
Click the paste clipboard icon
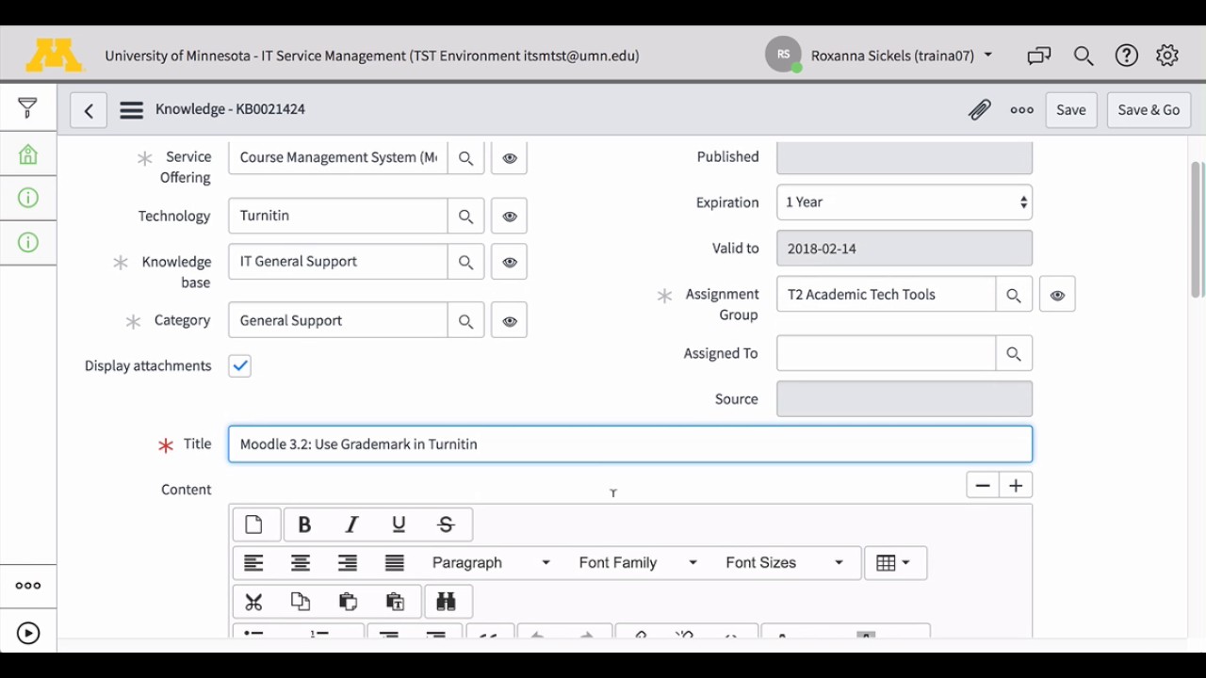(x=348, y=602)
